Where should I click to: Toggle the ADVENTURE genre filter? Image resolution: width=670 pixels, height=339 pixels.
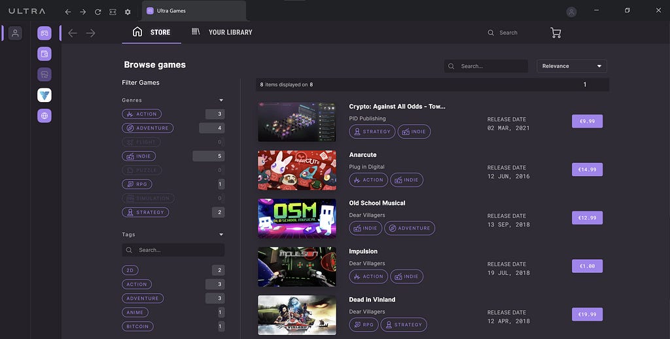click(x=148, y=128)
